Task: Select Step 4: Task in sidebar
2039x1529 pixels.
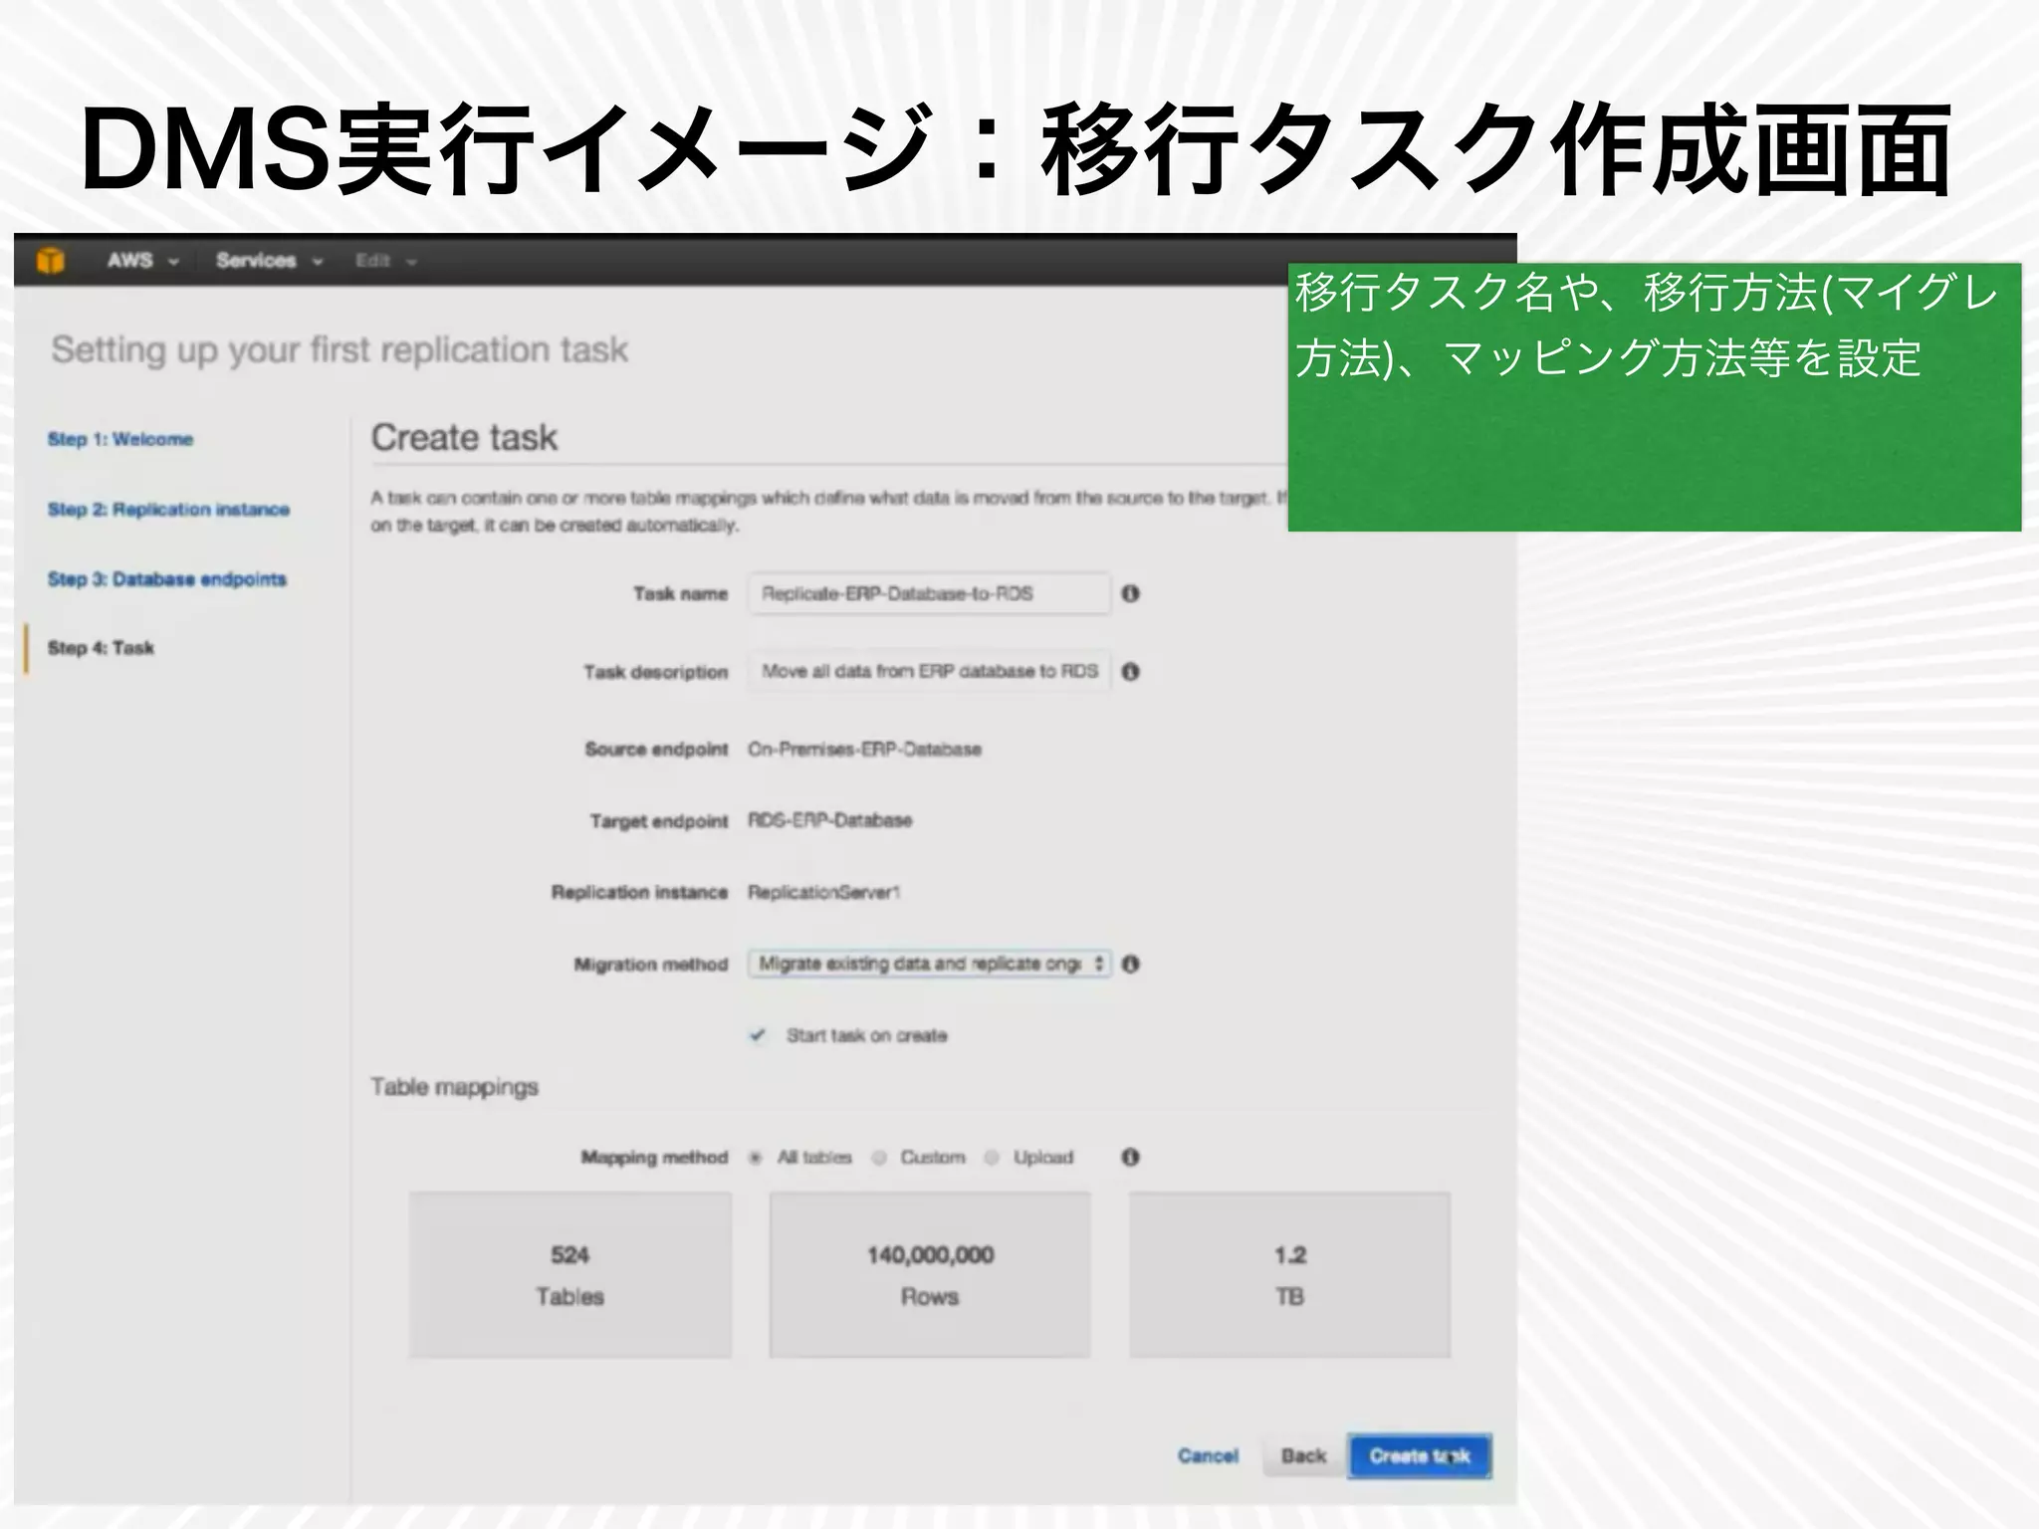Action: pyautogui.click(x=101, y=648)
